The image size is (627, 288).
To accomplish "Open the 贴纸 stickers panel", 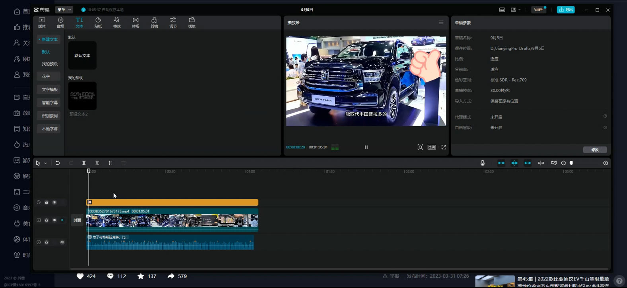I will coord(98,22).
